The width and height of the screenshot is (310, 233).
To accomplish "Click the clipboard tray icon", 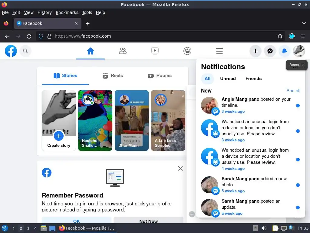I will [x=275, y=228].
